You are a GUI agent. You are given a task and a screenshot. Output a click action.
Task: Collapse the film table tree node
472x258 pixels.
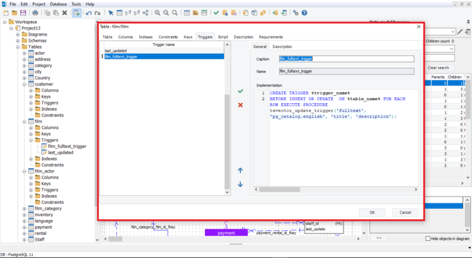point(25,121)
